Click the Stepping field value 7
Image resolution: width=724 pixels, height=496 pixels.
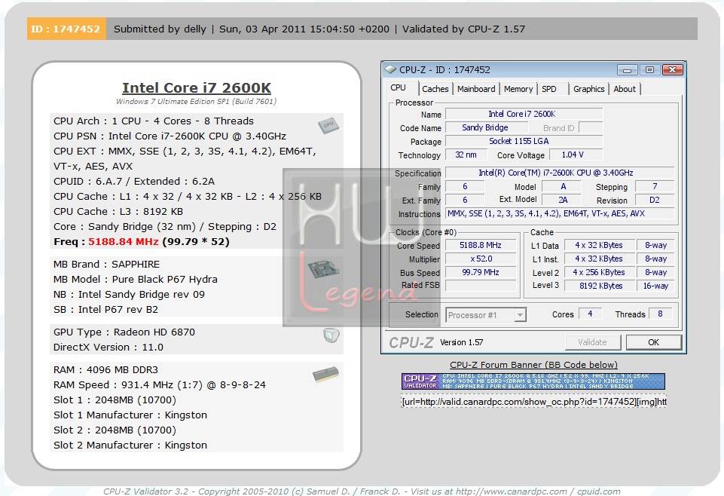click(655, 186)
